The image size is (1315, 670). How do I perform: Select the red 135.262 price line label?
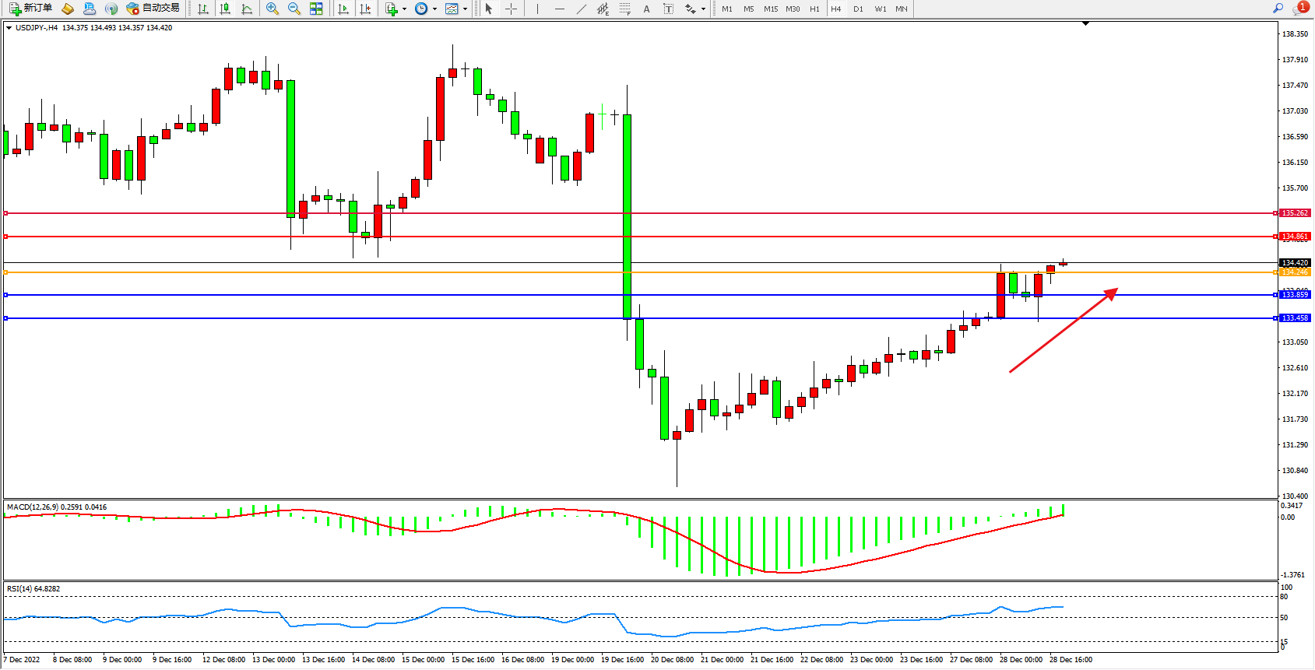coord(1296,213)
